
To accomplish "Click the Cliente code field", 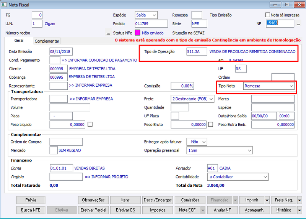I will coord(59,69).
